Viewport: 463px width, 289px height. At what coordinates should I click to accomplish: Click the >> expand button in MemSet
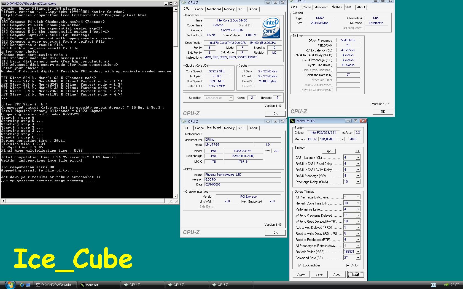tap(357, 151)
